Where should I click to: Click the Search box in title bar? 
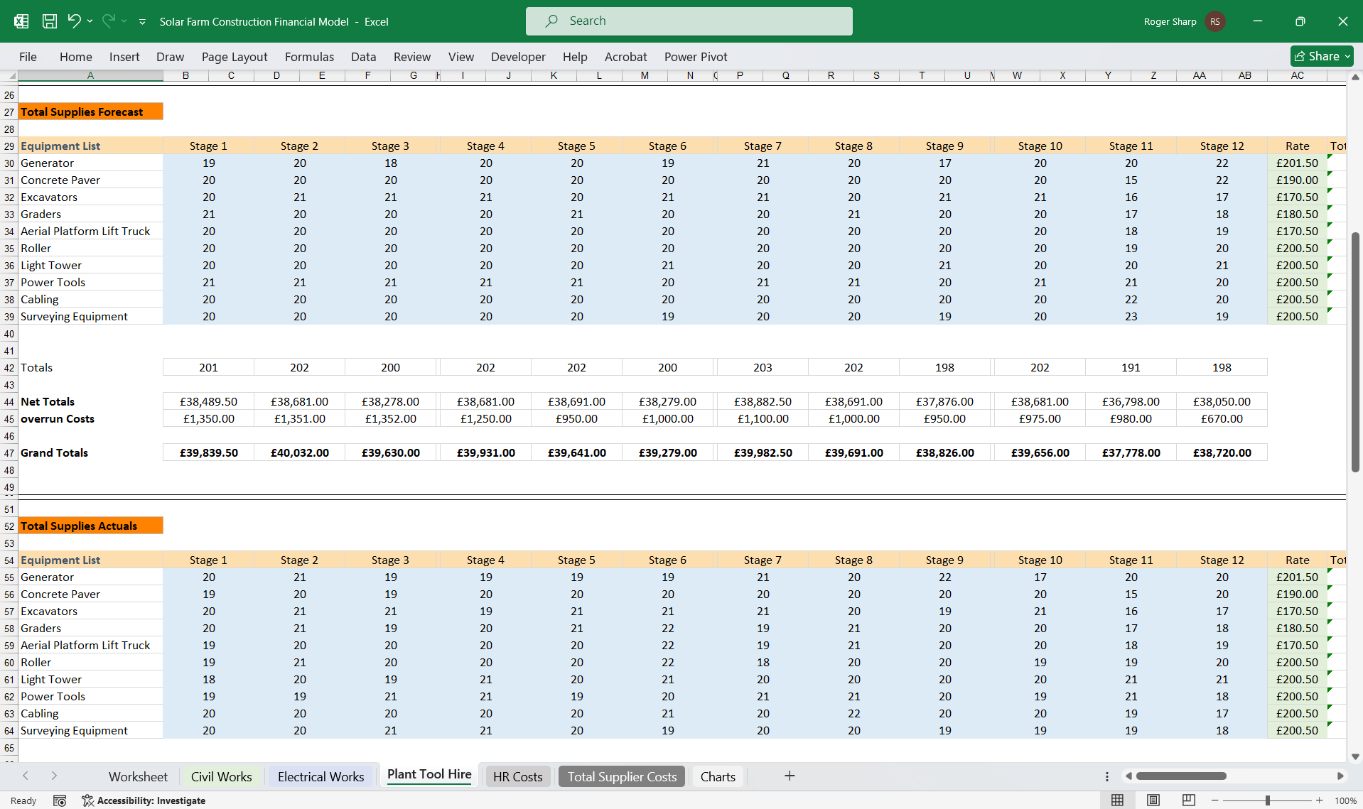pos(689,21)
